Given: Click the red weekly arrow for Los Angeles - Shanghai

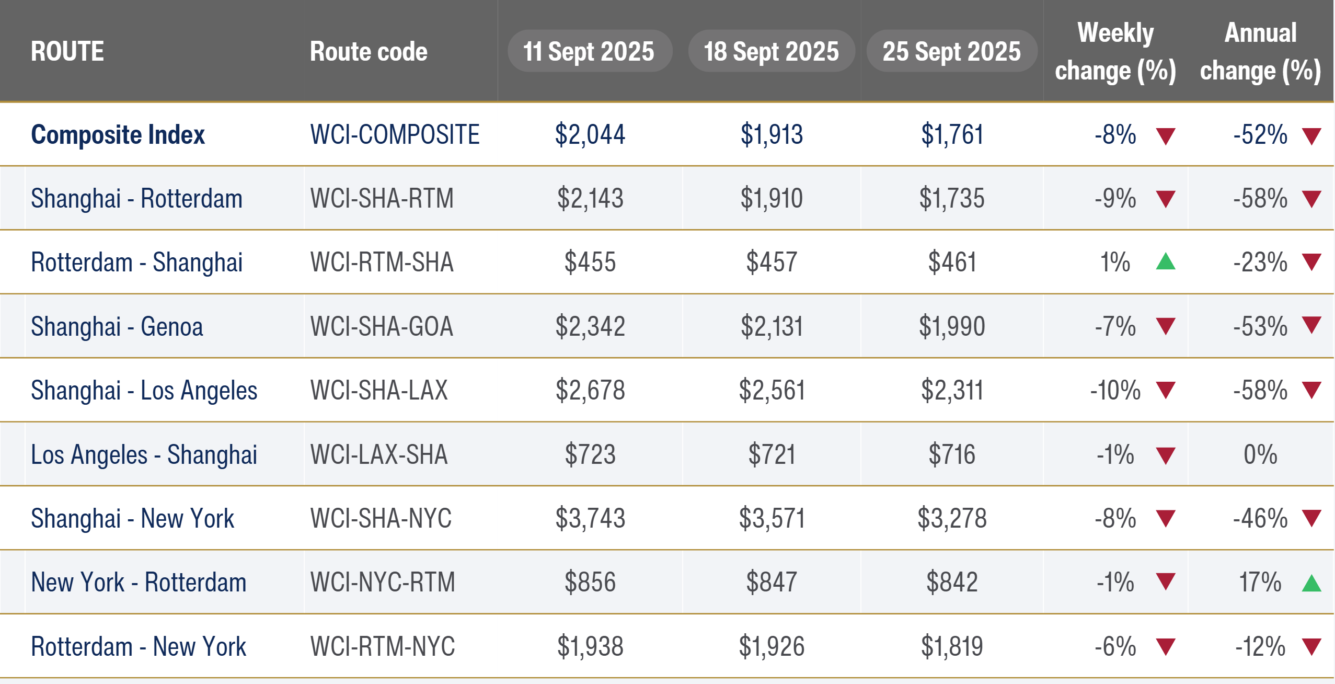Looking at the screenshot, I should (1165, 455).
